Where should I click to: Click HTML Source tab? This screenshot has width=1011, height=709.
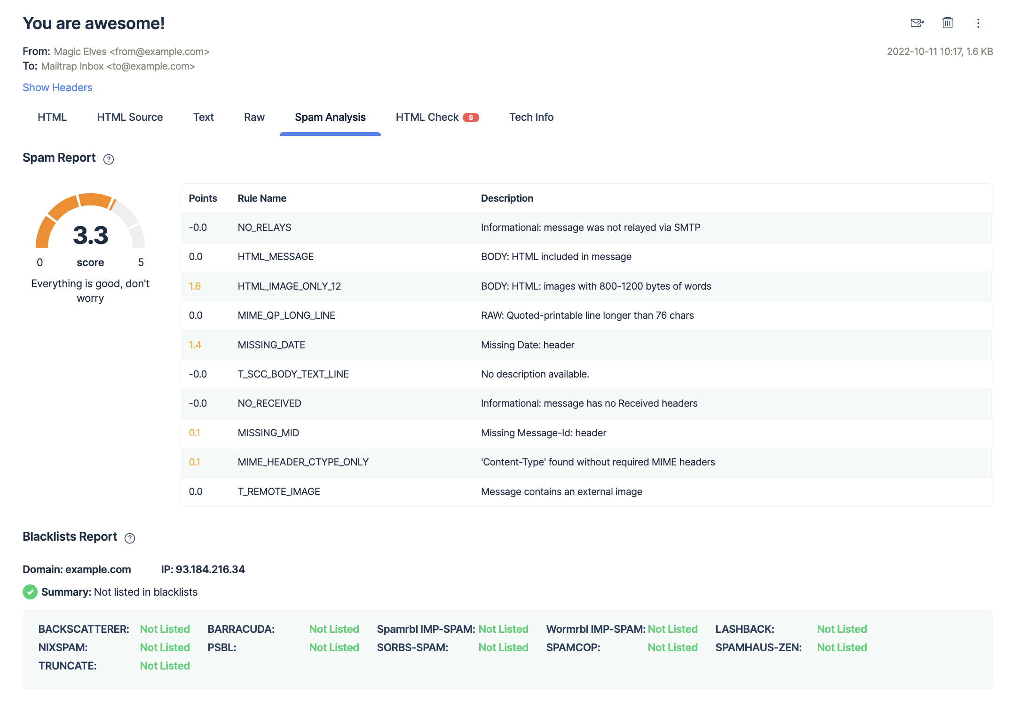129,118
